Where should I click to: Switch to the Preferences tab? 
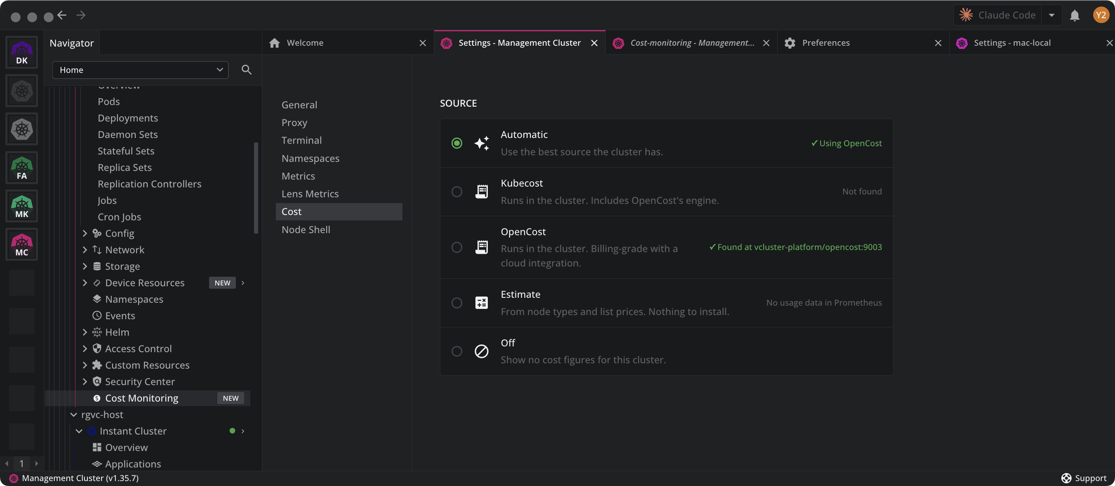(863, 43)
